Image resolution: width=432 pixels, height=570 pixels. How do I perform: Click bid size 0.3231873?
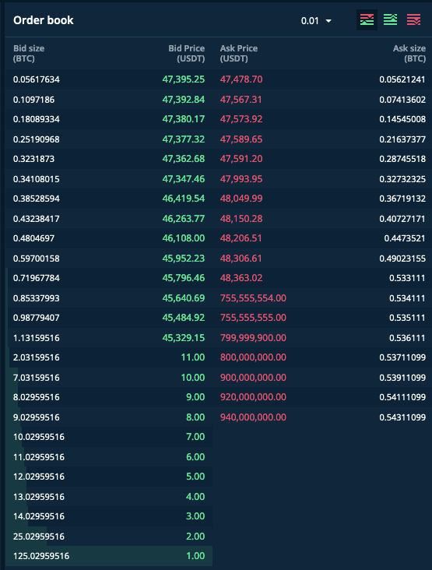pyautogui.click(x=33, y=159)
